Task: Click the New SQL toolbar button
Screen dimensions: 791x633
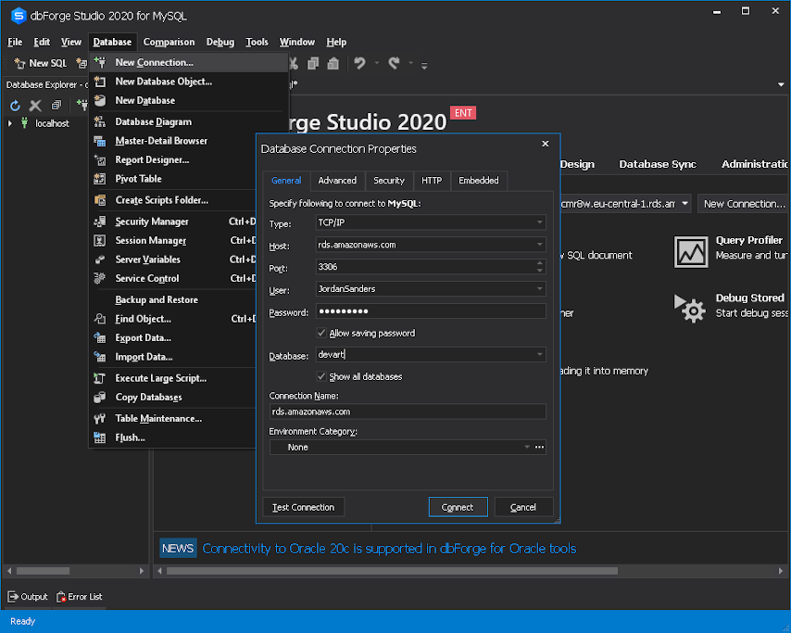Action: [x=41, y=63]
